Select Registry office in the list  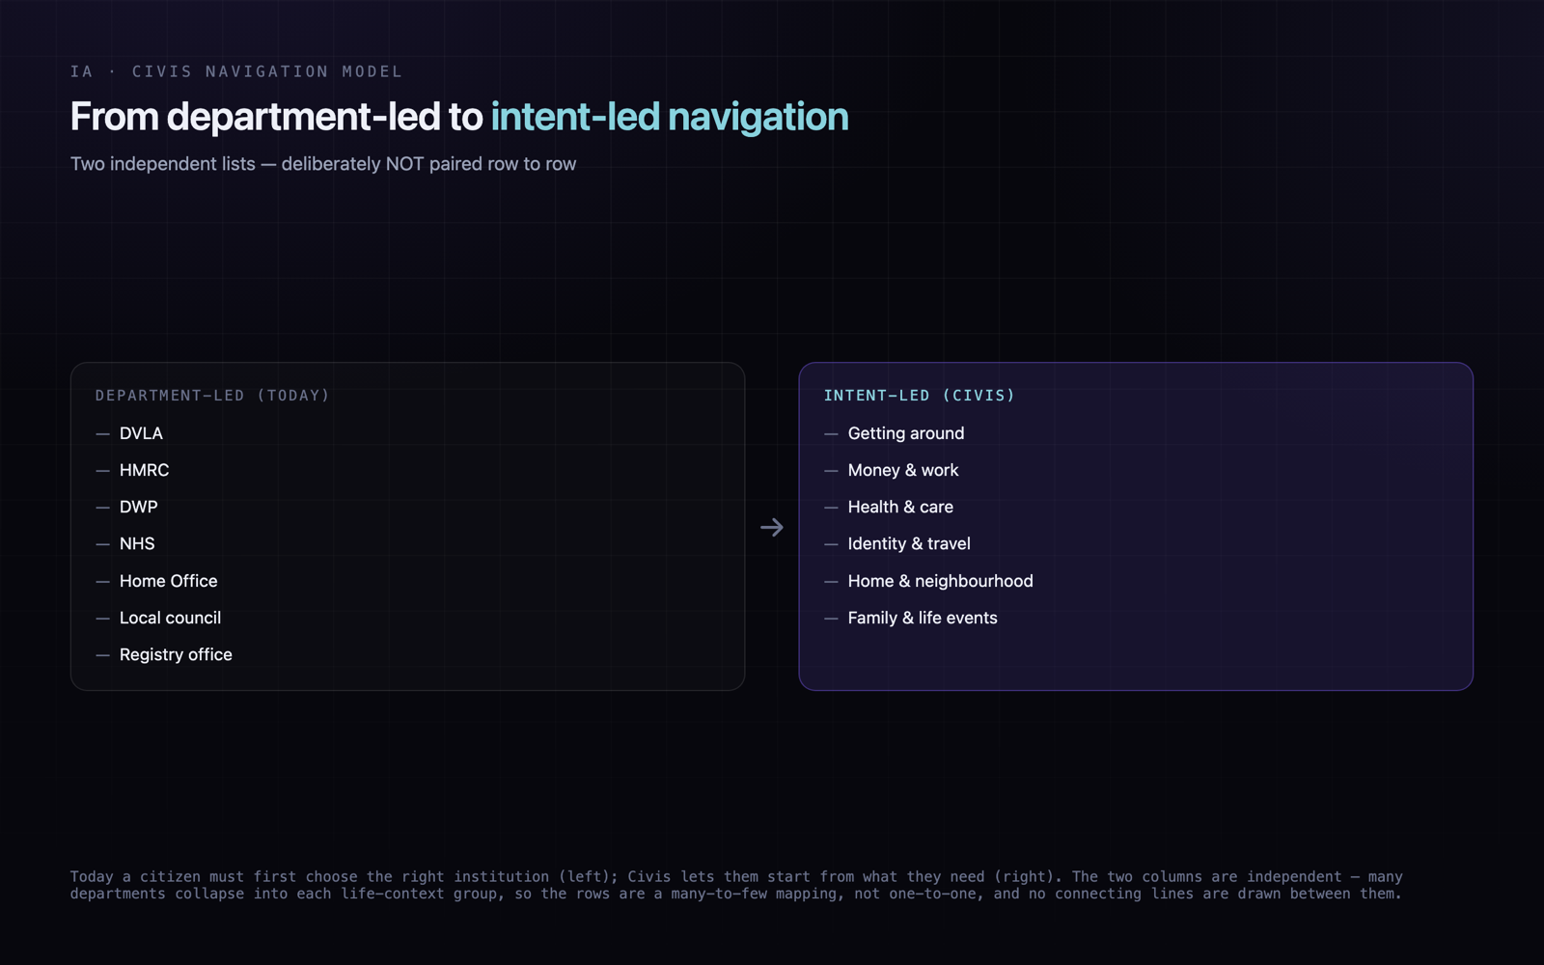[176, 654]
